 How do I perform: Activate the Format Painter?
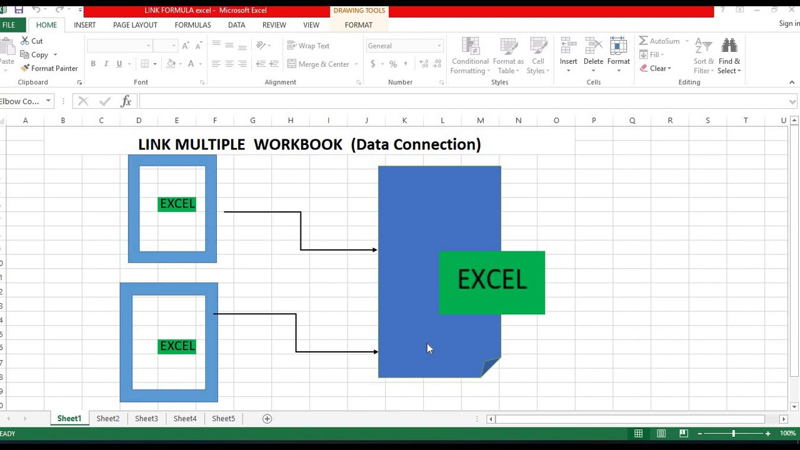click(49, 69)
